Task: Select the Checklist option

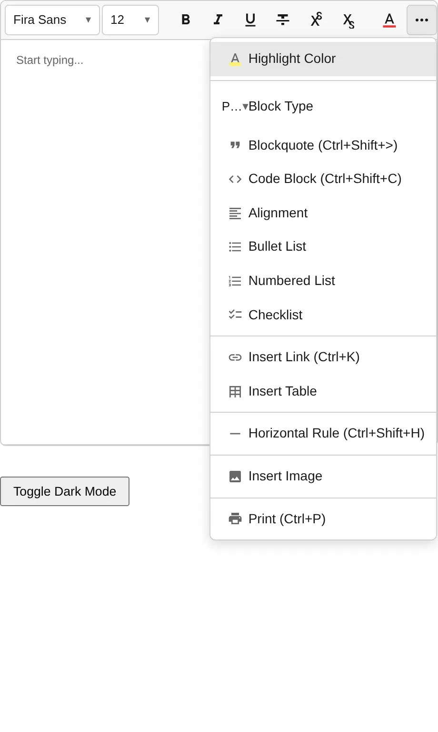Action: 275,315
